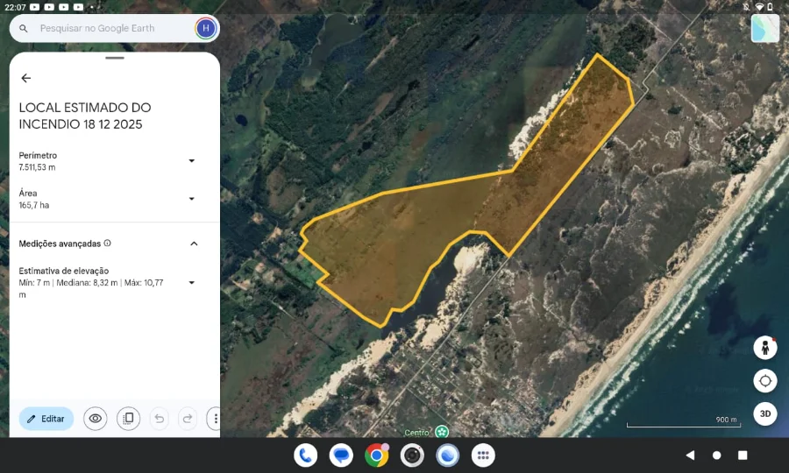
Task: Click the search magnifier icon
Action: pos(23,29)
